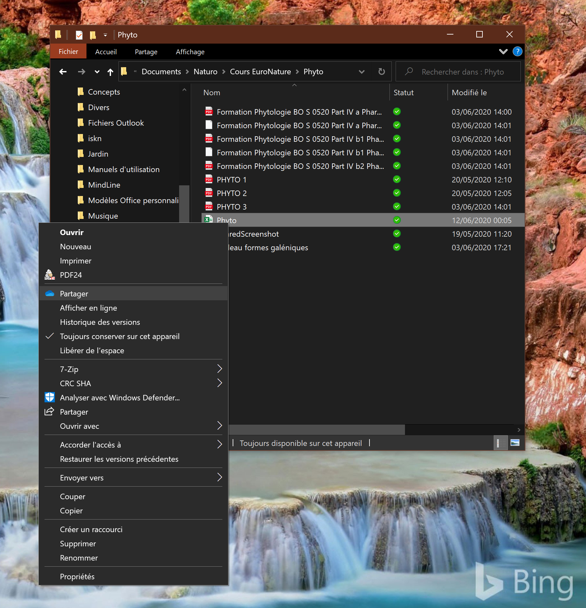This screenshot has height=608, width=586.
Task: Click the OneDrive cloud Partager entry
Action: [x=74, y=294]
